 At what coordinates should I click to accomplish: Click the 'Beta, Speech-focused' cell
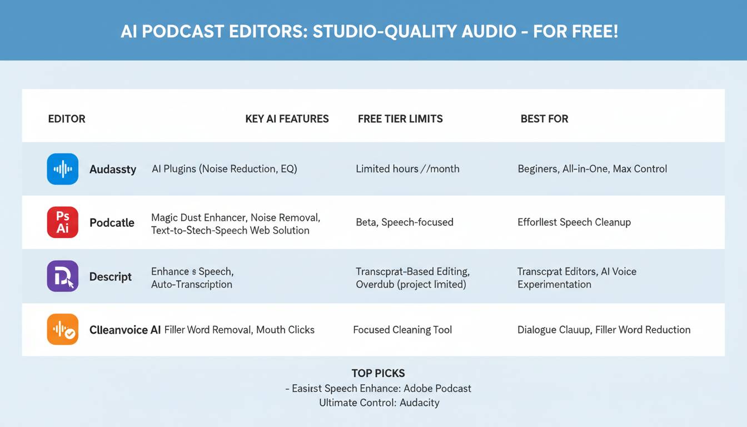click(x=405, y=222)
